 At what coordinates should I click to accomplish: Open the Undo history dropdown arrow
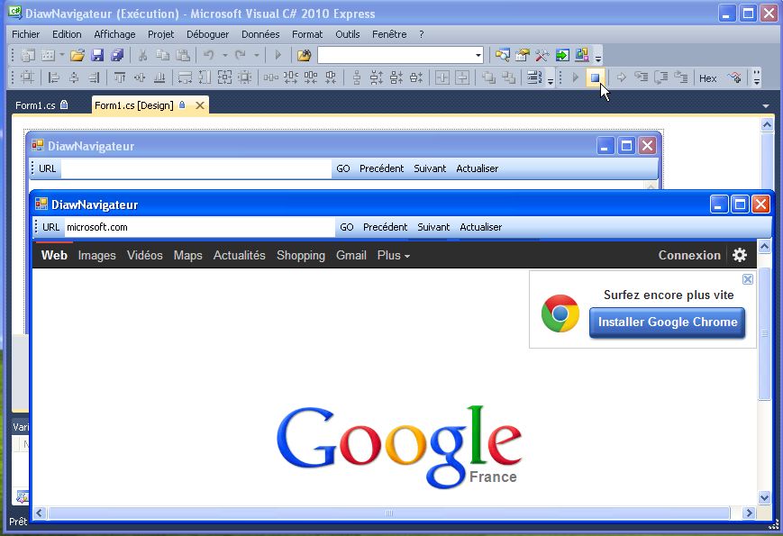[x=224, y=55]
